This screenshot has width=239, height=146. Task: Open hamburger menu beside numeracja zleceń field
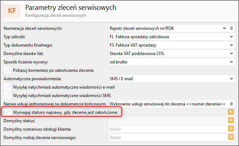231,28
